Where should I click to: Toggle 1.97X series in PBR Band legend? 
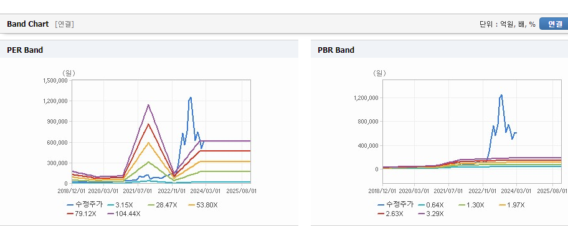point(511,205)
